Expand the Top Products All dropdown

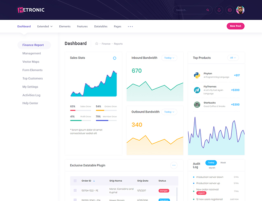tap(233, 58)
